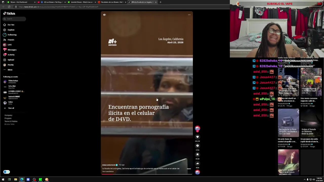The width and height of the screenshot is (324, 182).
Task: Save the video with bookmark icon
Action: point(197,154)
